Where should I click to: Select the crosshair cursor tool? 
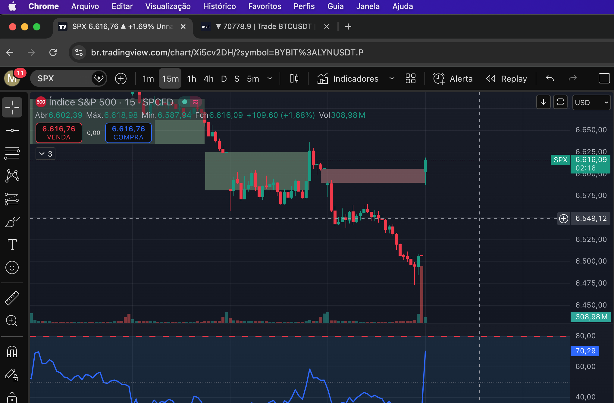tap(12, 108)
